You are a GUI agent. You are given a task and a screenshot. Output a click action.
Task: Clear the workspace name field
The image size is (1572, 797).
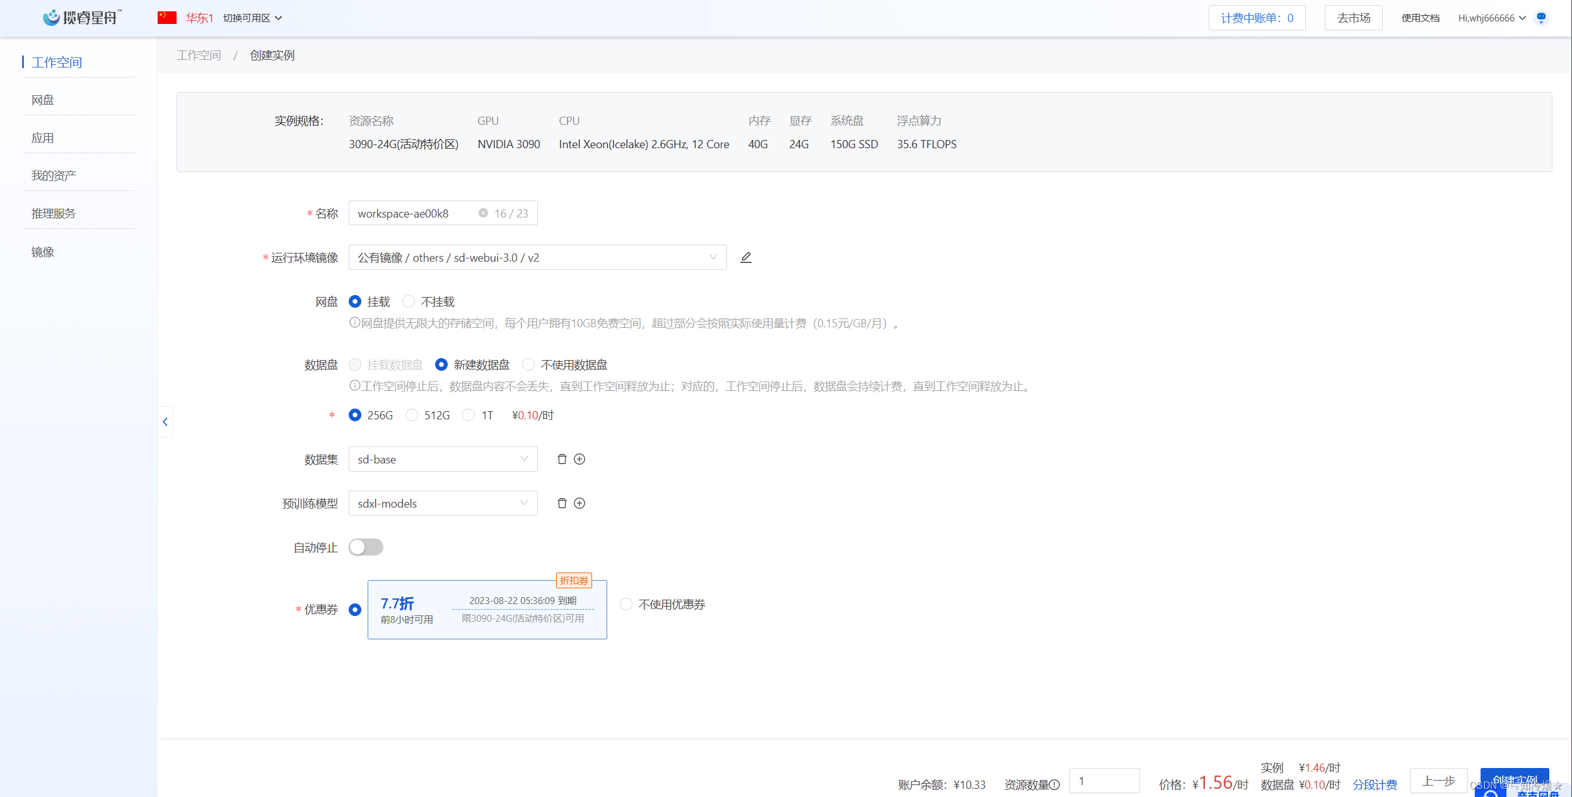pos(483,213)
